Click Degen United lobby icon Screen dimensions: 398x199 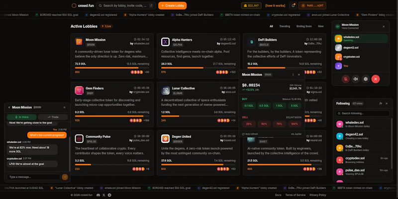click(x=165, y=139)
